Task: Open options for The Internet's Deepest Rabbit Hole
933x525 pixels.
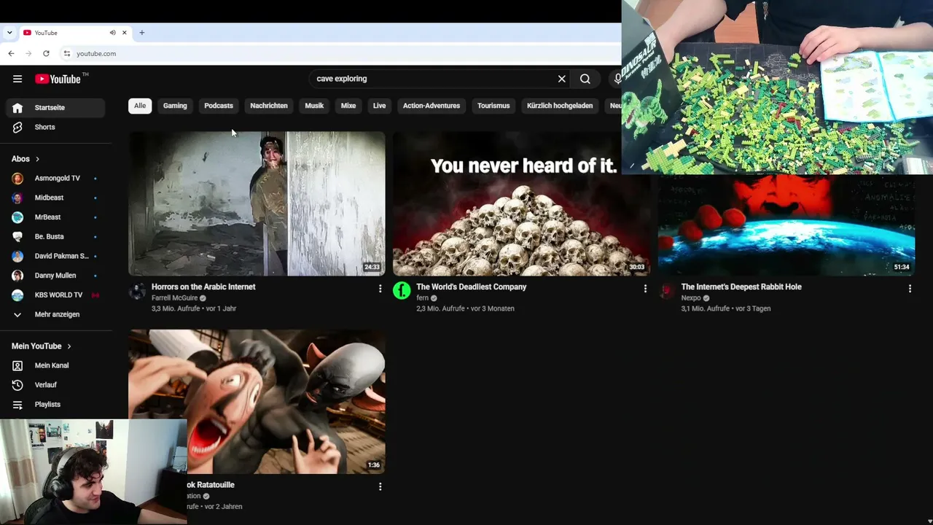Action: click(x=910, y=289)
